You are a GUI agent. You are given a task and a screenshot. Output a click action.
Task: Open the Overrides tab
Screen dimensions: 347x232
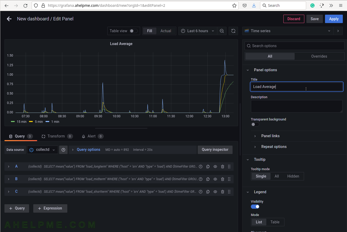[x=319, y=56]
